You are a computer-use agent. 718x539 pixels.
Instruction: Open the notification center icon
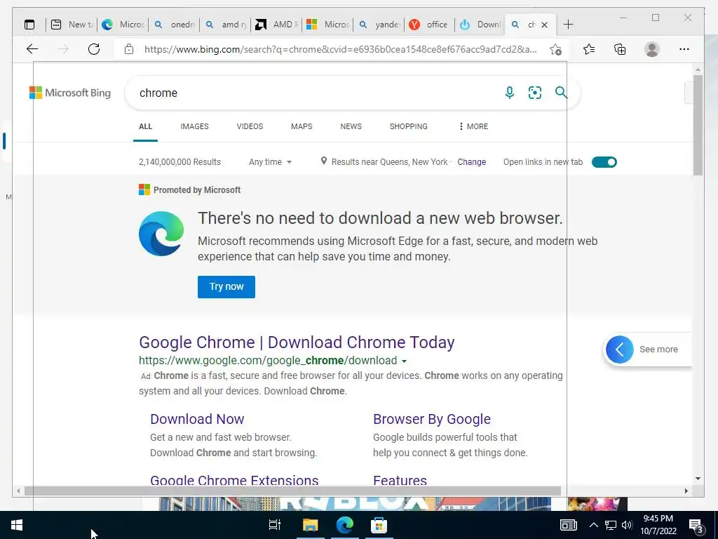tap(696, 526)
